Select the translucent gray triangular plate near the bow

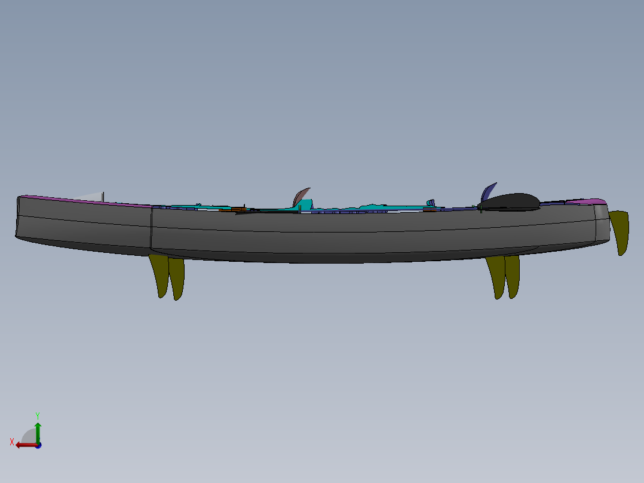[91, 197]
